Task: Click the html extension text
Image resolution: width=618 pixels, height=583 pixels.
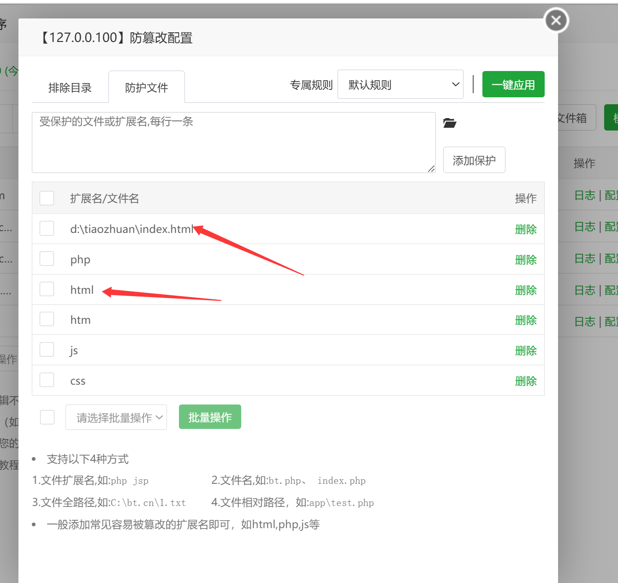Action: coord(82,290)
